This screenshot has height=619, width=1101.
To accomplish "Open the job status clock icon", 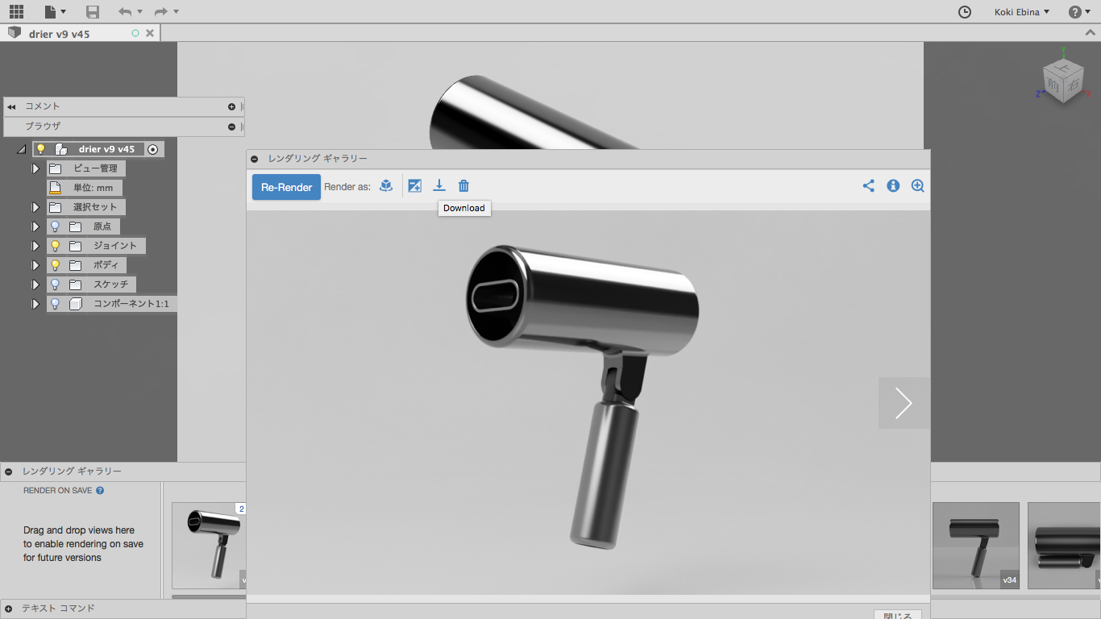I will (x=965, y=11).
